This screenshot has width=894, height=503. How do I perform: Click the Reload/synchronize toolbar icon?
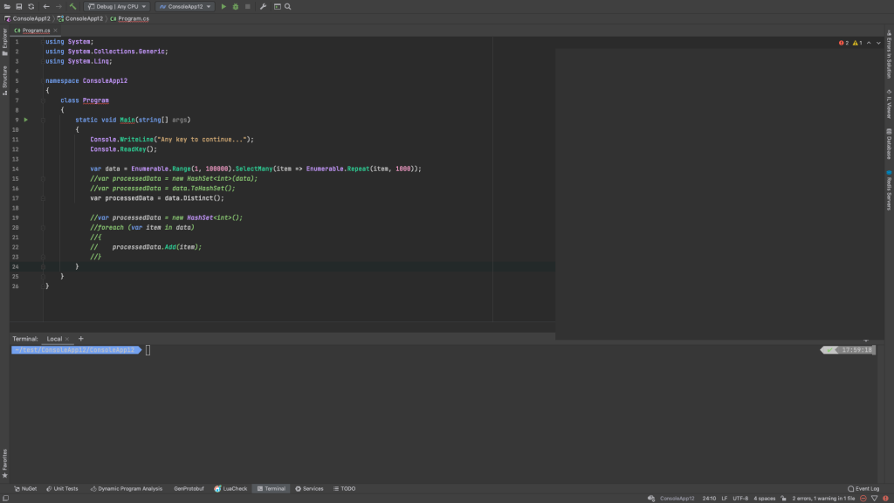pyautogui.click(x=31, y=7)
